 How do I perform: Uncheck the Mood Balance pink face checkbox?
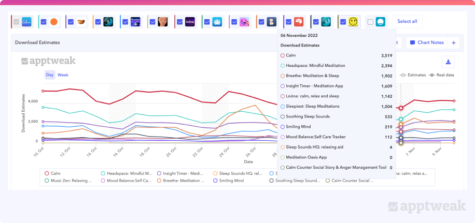click(234, 22)
